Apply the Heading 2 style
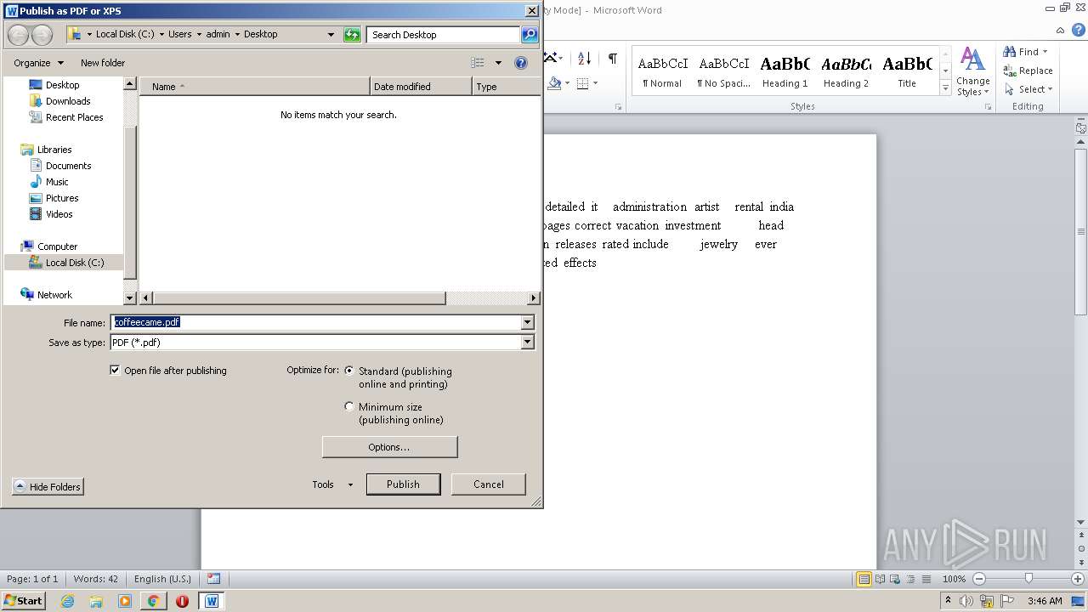1088x612 pixels. pyautogui.click(x=846, y=71)
